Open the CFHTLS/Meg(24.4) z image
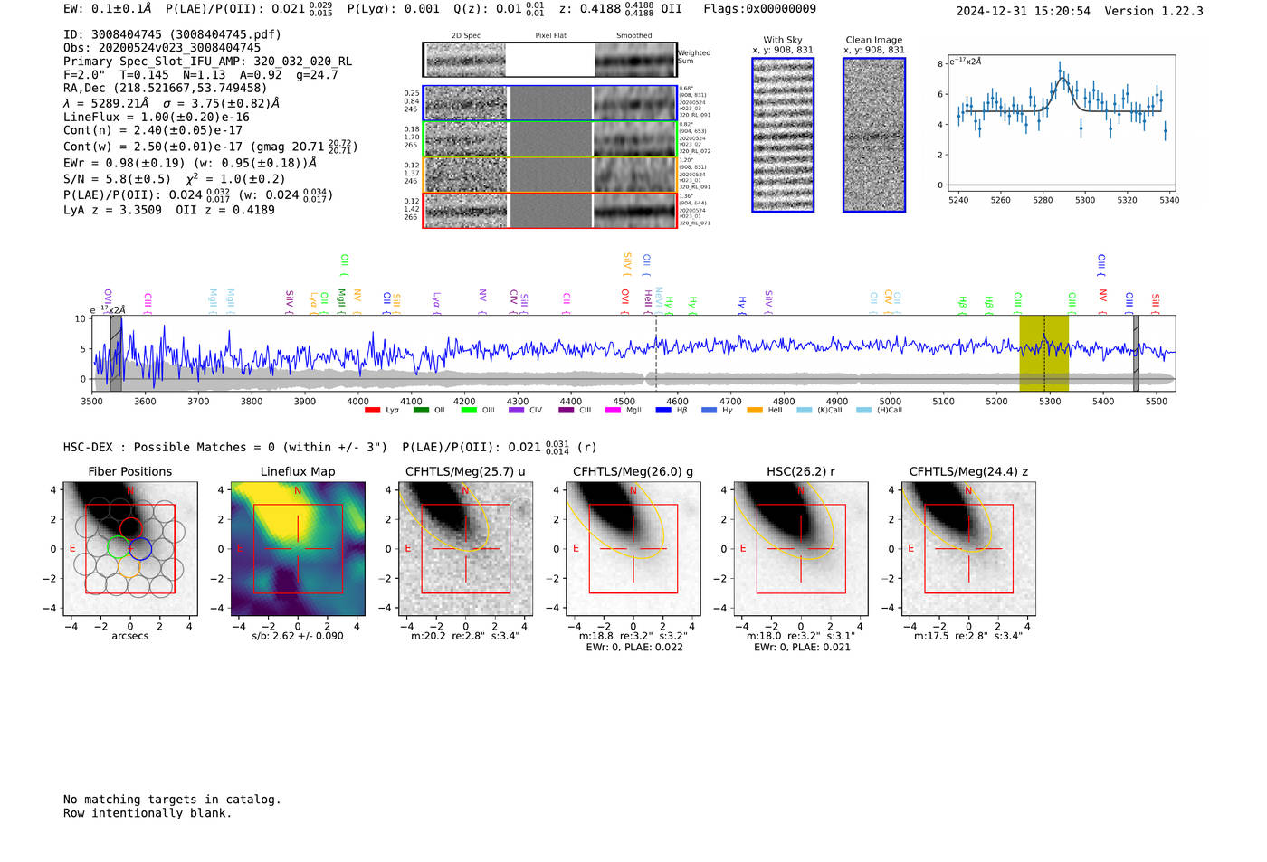 coord(968,549)
